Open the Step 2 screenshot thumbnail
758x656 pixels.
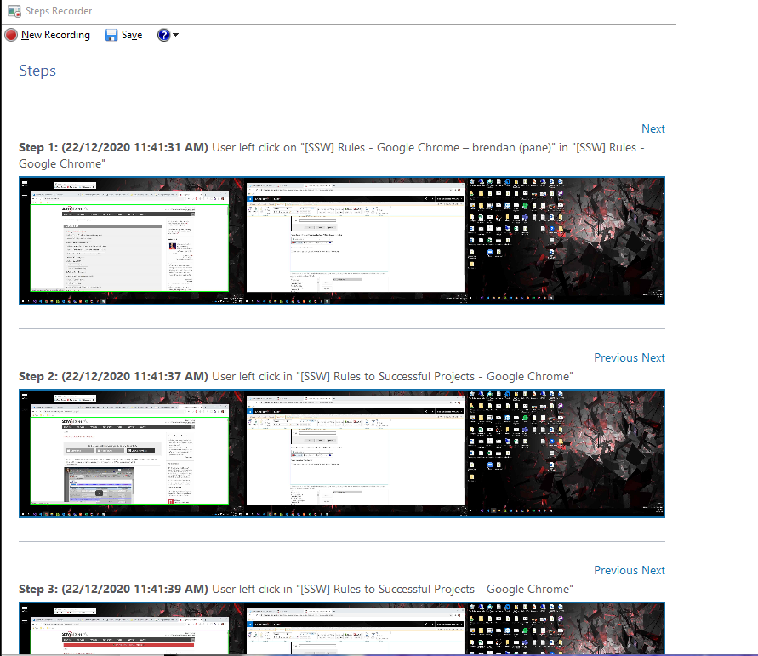click(x=341, y=453)
